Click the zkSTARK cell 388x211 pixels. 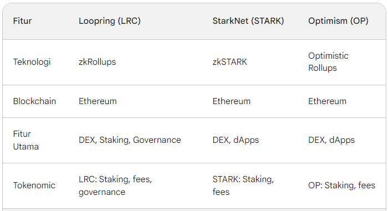tap(229, 62)
